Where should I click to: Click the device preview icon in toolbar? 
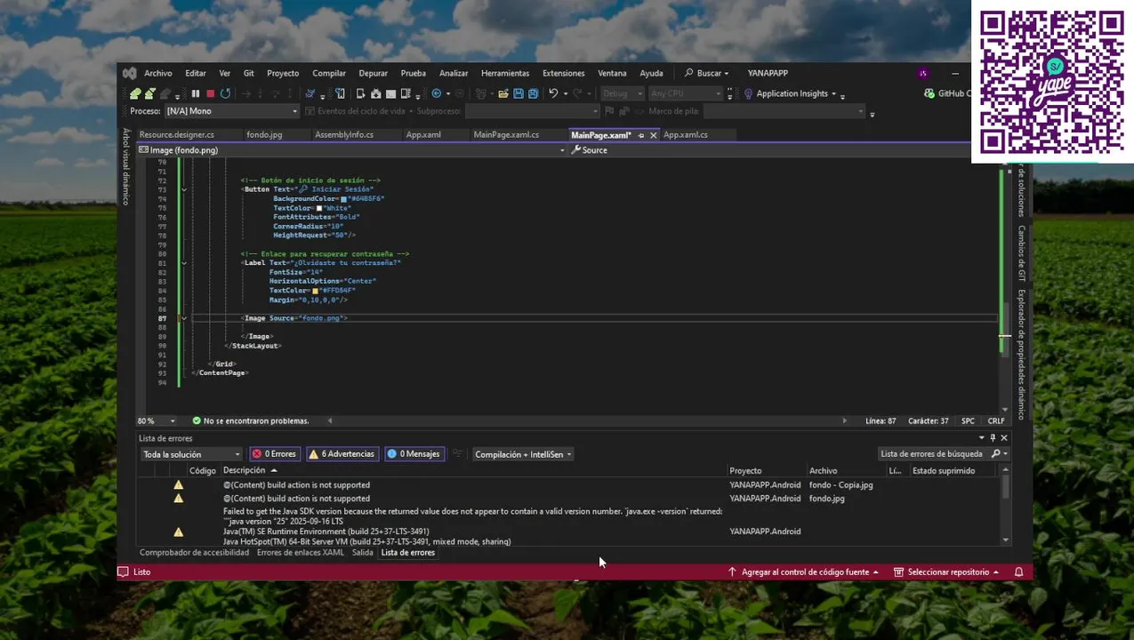(x=340, y=93)
